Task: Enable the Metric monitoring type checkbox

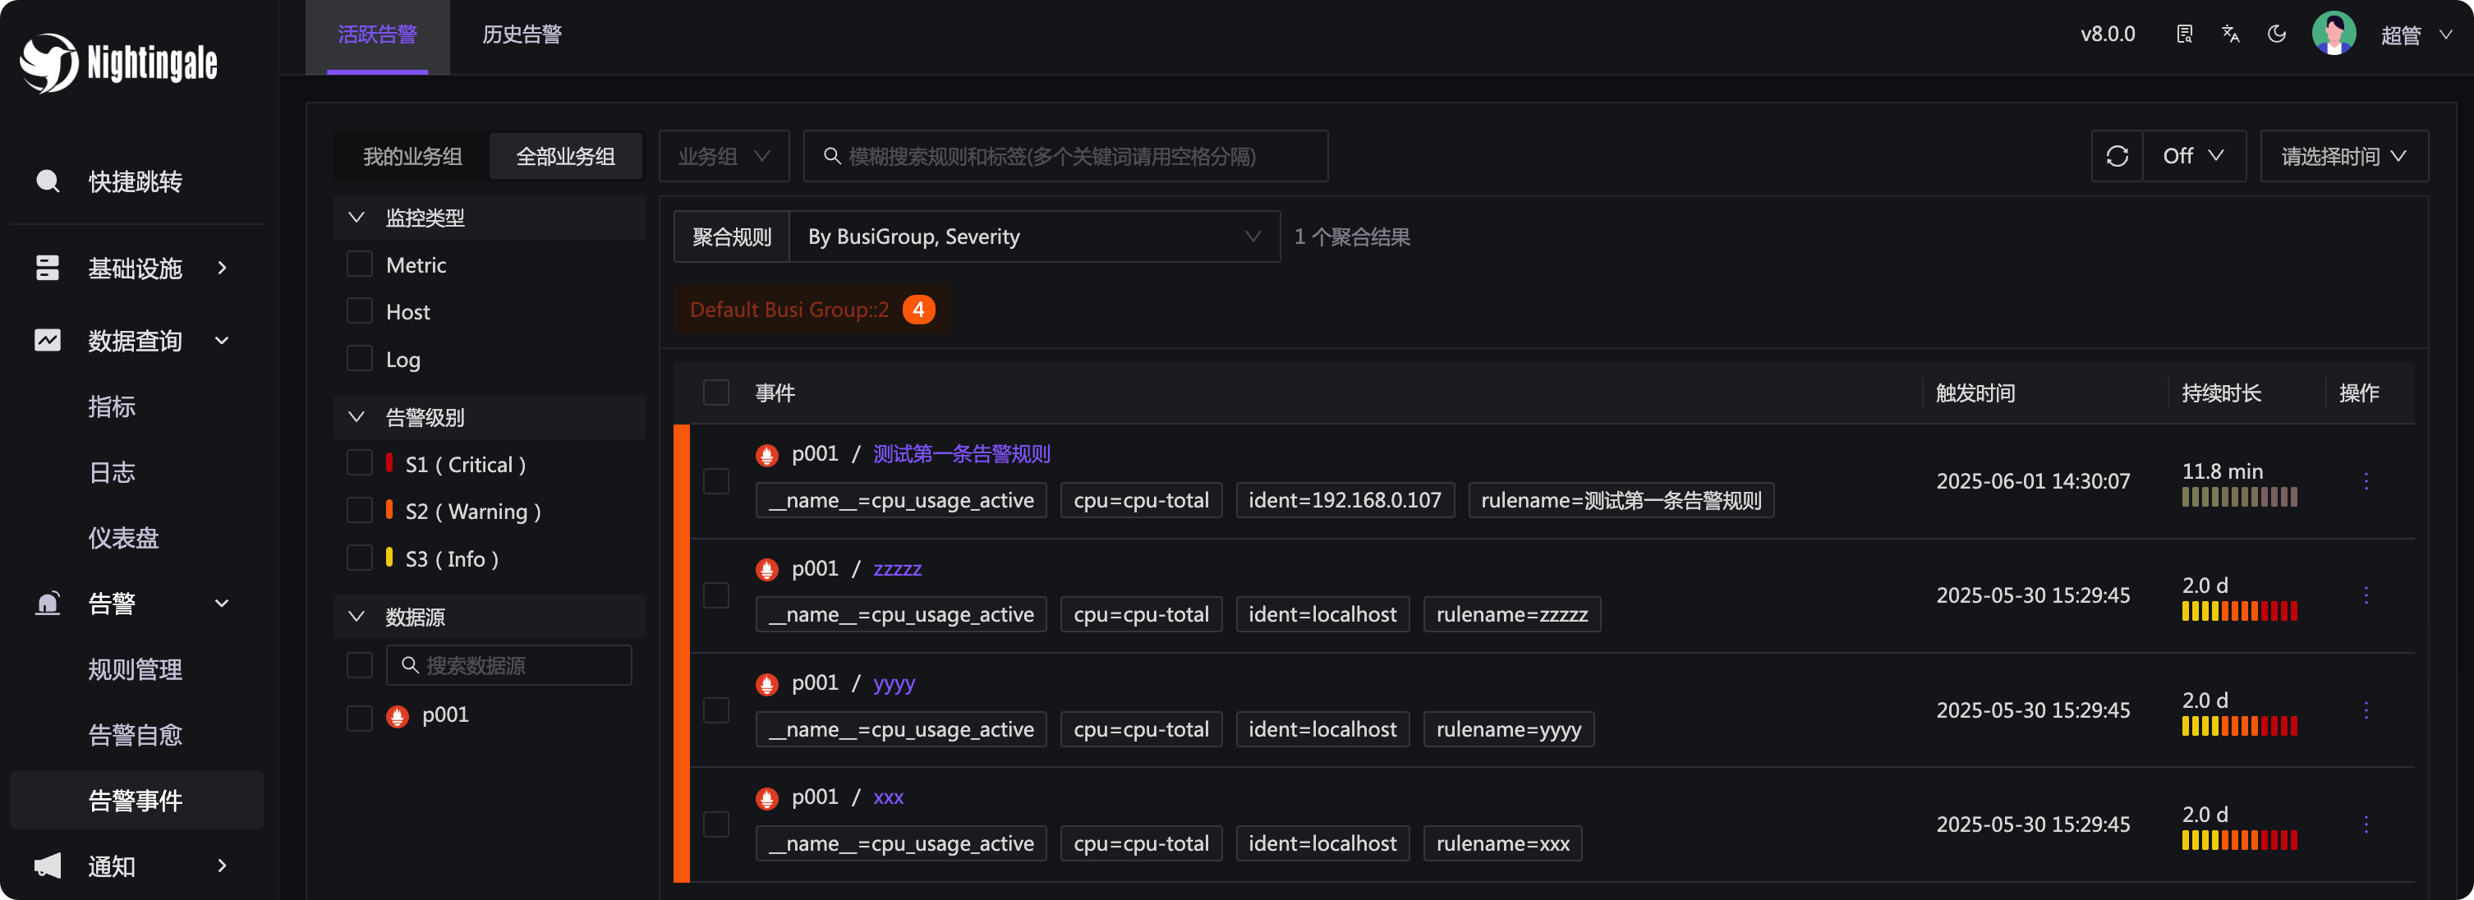Action: point(359,264)
